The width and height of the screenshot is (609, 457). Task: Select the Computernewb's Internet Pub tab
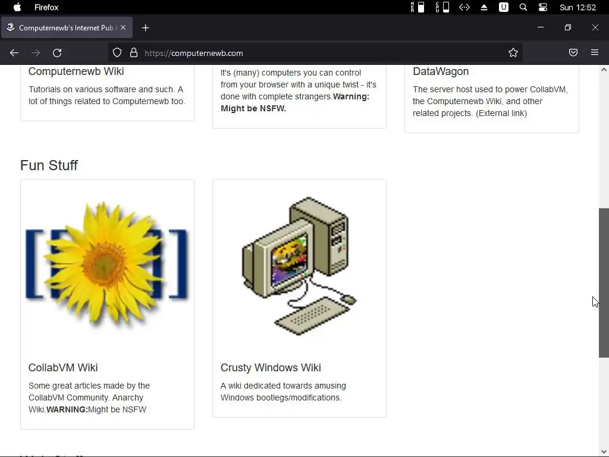coord(67,27)
